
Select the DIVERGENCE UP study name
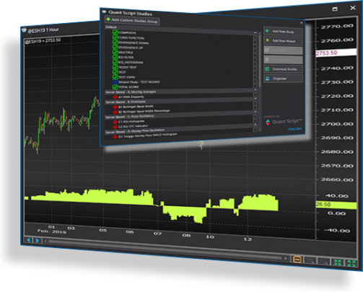[131, 48]
